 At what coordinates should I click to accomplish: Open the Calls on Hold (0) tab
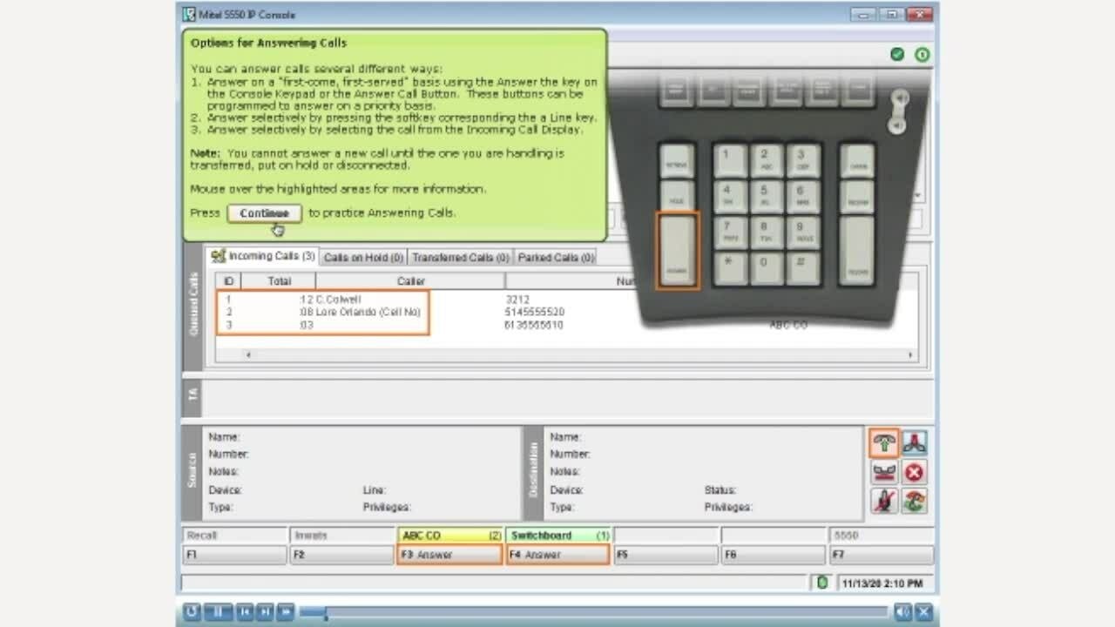pos(363,258)
